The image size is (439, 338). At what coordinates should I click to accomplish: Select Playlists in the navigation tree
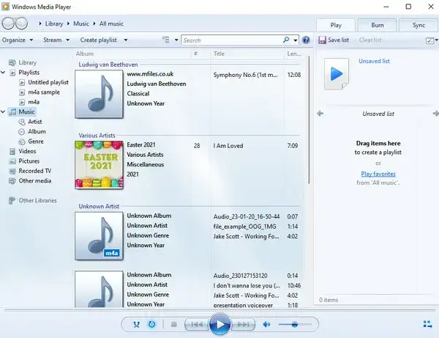coord(29,73)
